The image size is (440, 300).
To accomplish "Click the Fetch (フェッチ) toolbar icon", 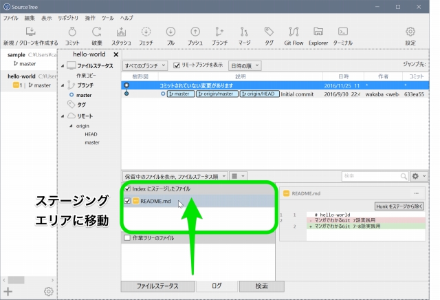I will pyautogui.click(x=146, y=32).
